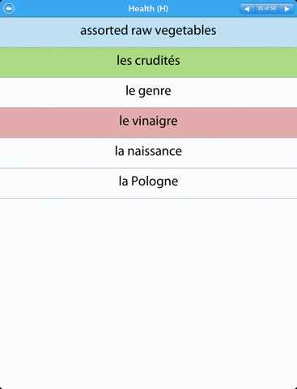297x389 pixels.
Task: Tap the empty area below answers
Action: 148,293
